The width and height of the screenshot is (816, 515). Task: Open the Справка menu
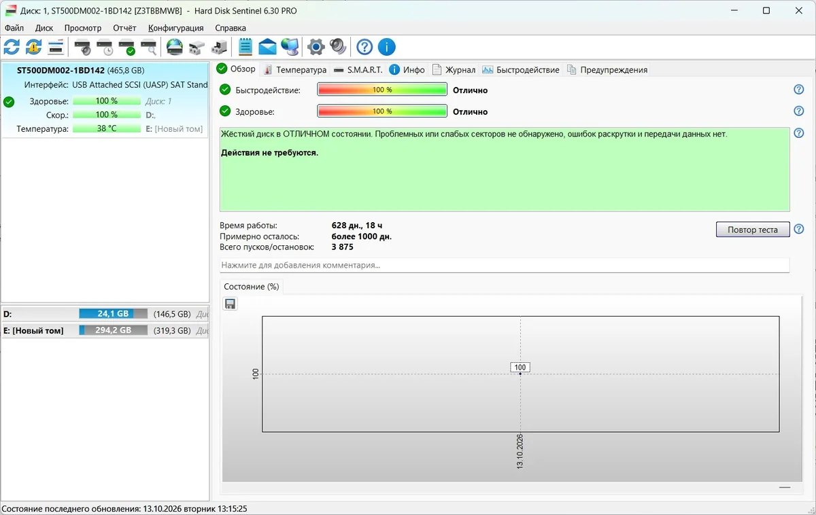[231, 28]
